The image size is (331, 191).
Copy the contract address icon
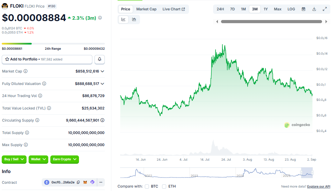coord(78,182)
